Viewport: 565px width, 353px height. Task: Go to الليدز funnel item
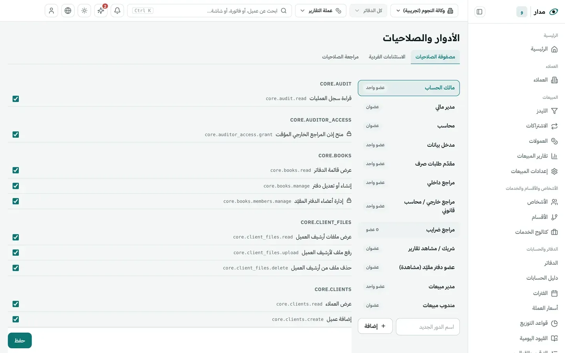tap(547, 111)
